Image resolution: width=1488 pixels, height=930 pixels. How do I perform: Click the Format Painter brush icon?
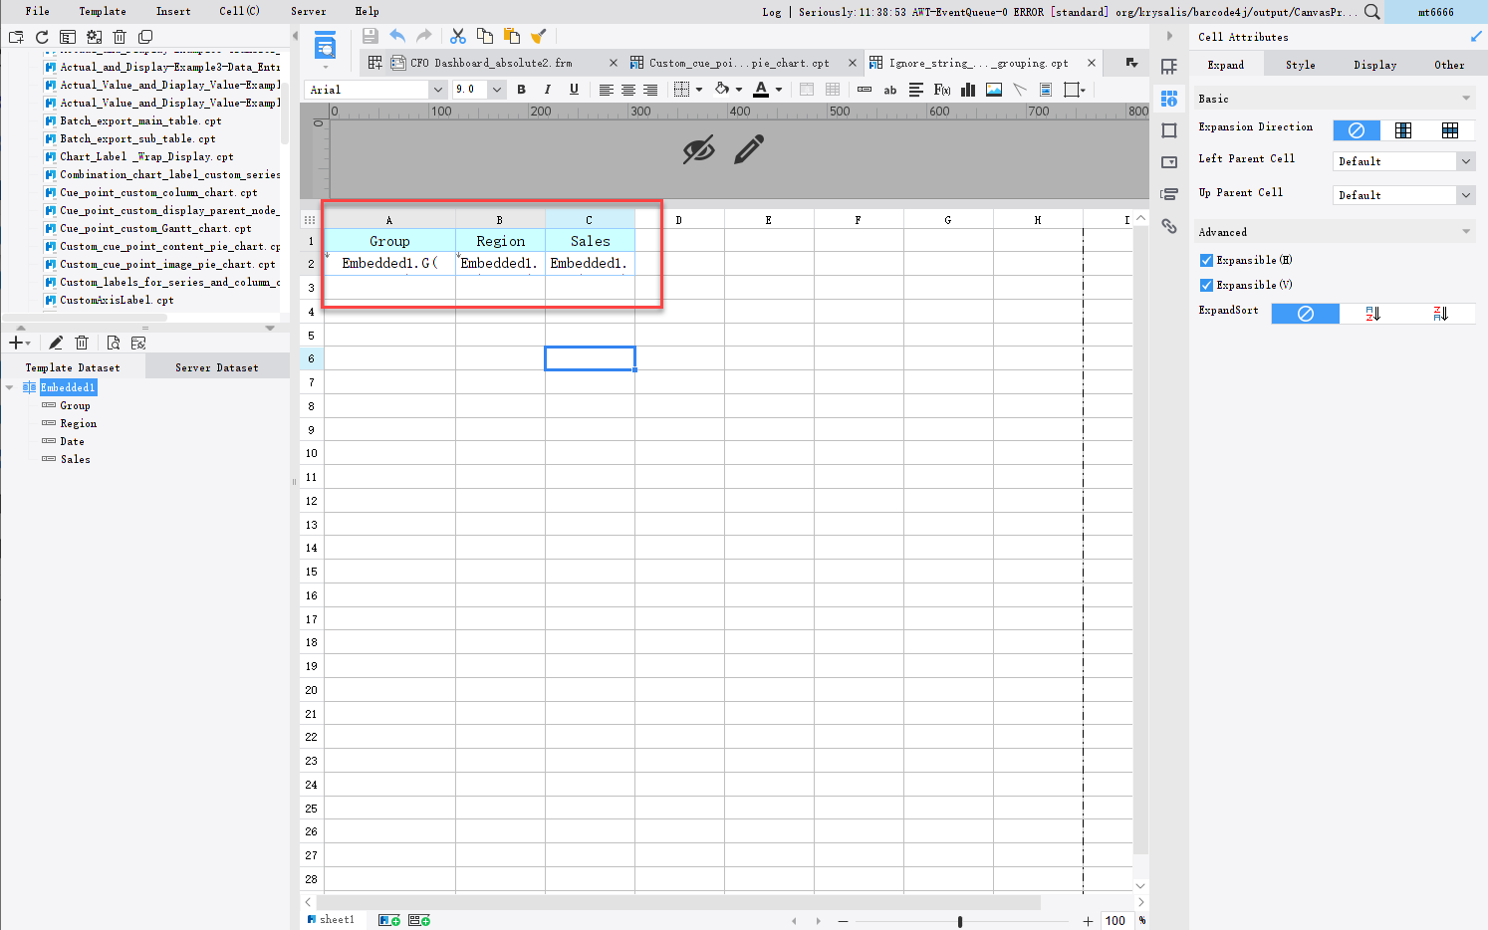(539, 36)
